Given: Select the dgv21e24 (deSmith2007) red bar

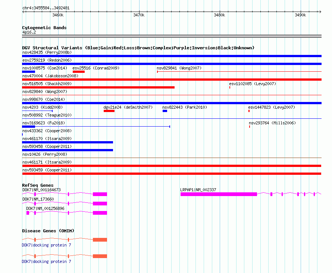Looking at the screenshot, I should 109,111.
